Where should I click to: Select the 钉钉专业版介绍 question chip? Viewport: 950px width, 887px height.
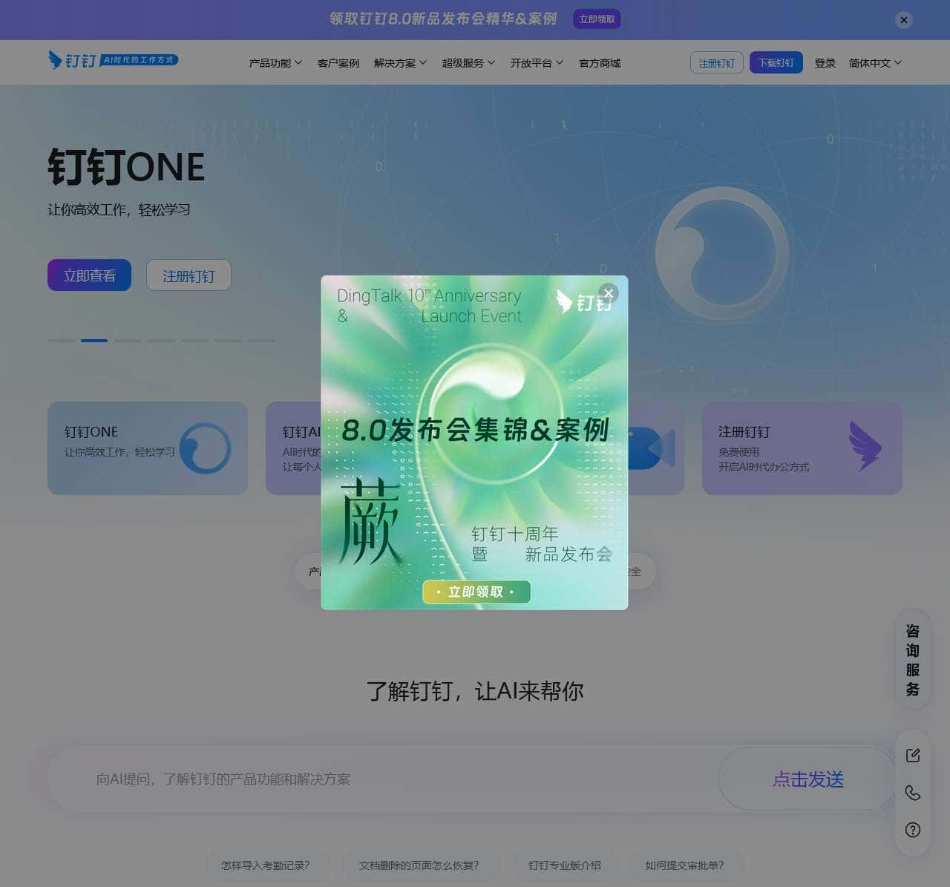(565, 865)
